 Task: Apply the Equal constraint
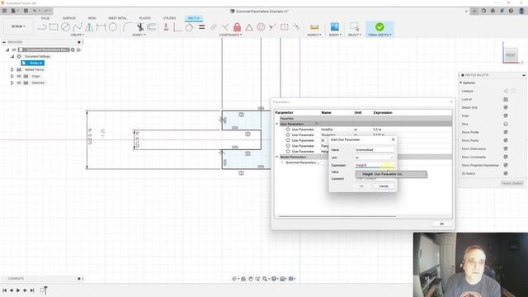(x=201, y=27)
